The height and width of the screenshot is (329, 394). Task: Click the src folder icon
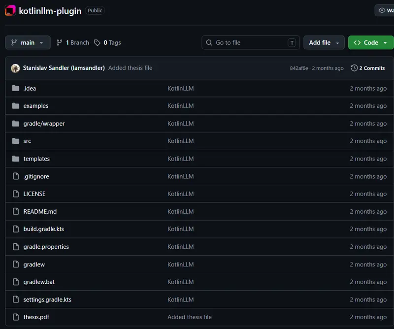click(16, 141)
